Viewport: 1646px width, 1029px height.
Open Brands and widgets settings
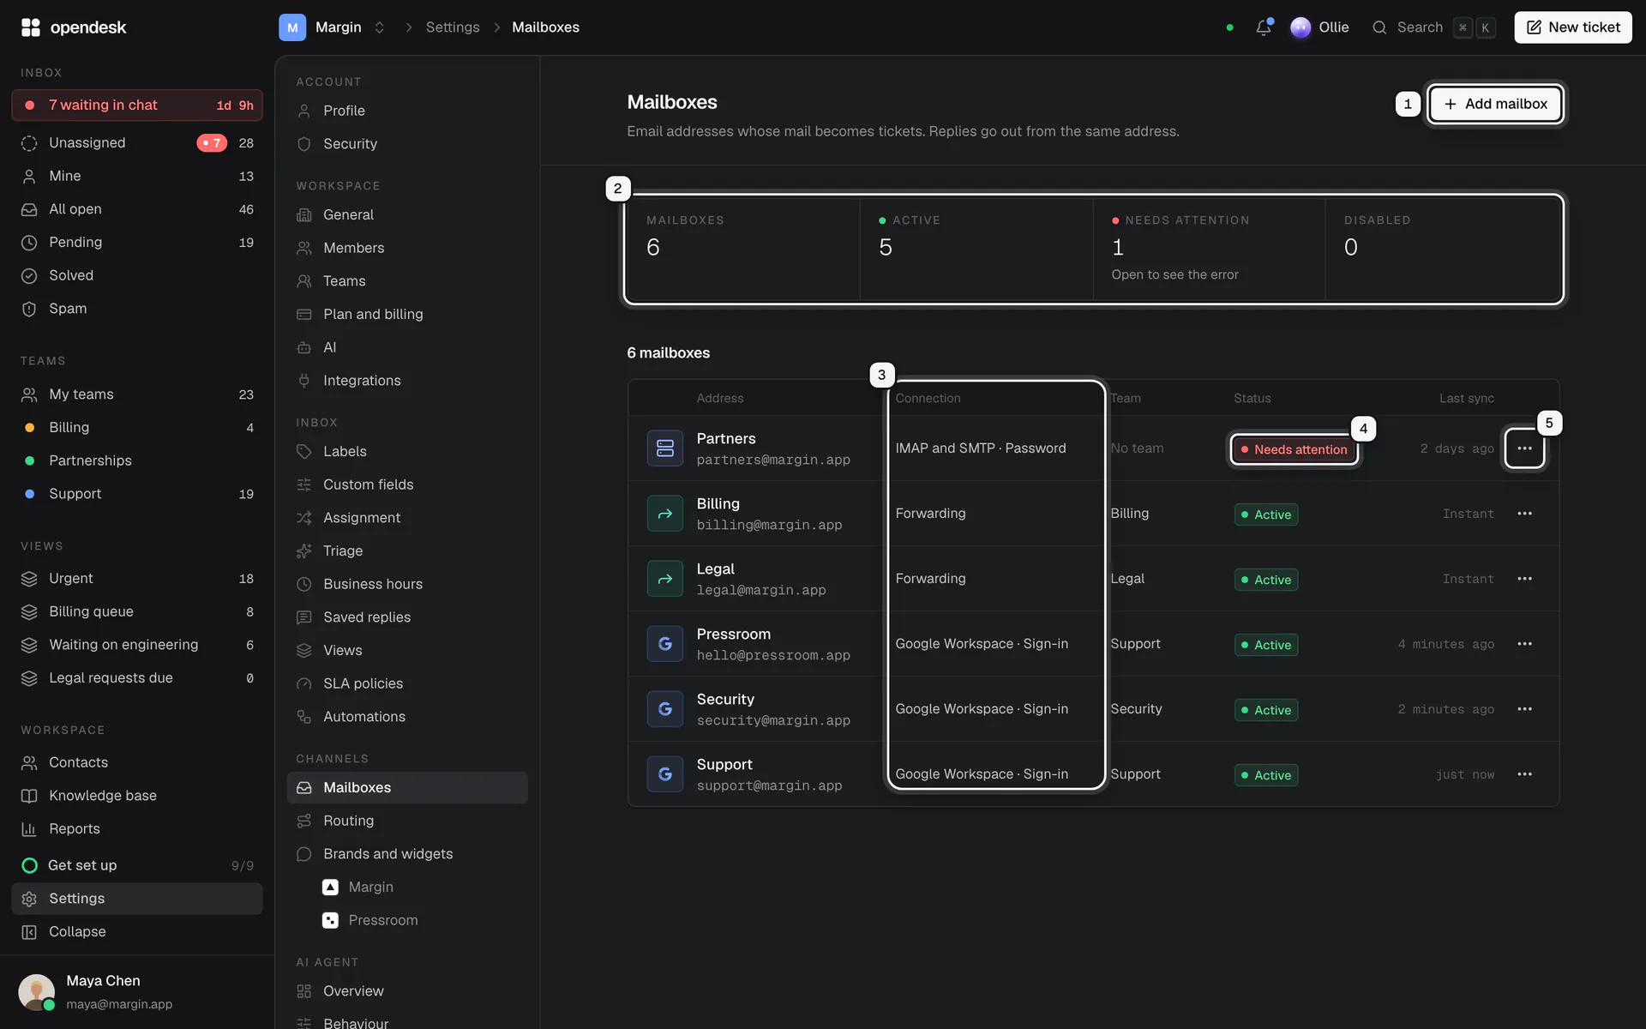pos(407,854)
